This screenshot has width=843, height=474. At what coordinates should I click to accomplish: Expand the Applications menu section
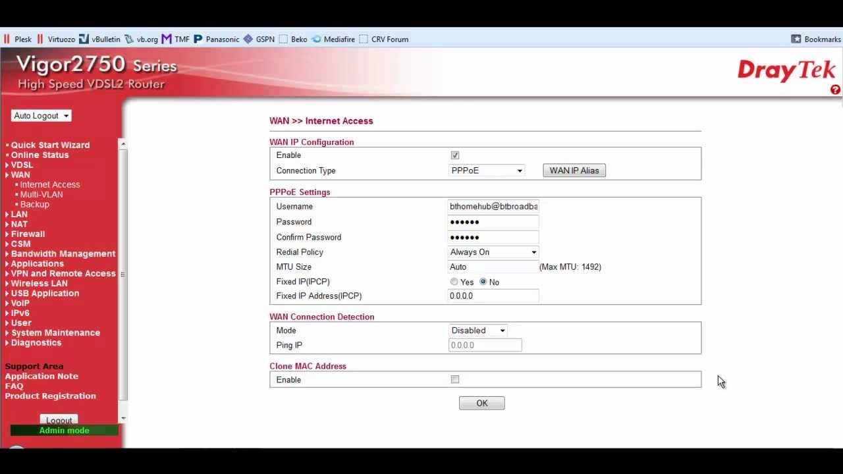pos(37,264)
